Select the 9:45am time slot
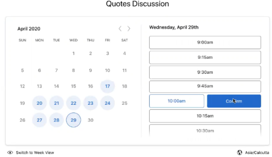This screenshot has width=272, height=157. pos(205,87)
